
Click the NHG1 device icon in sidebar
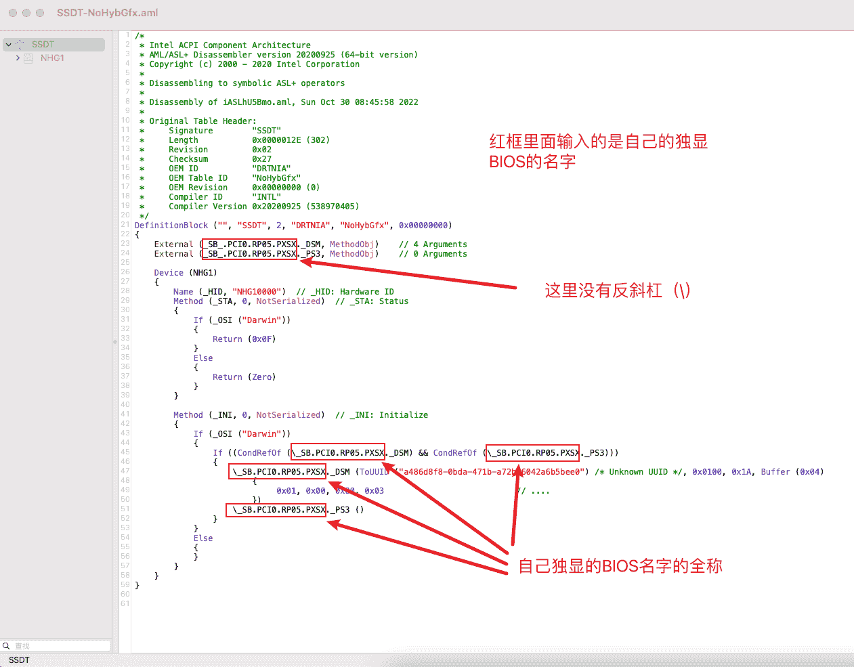click(28, 58)
